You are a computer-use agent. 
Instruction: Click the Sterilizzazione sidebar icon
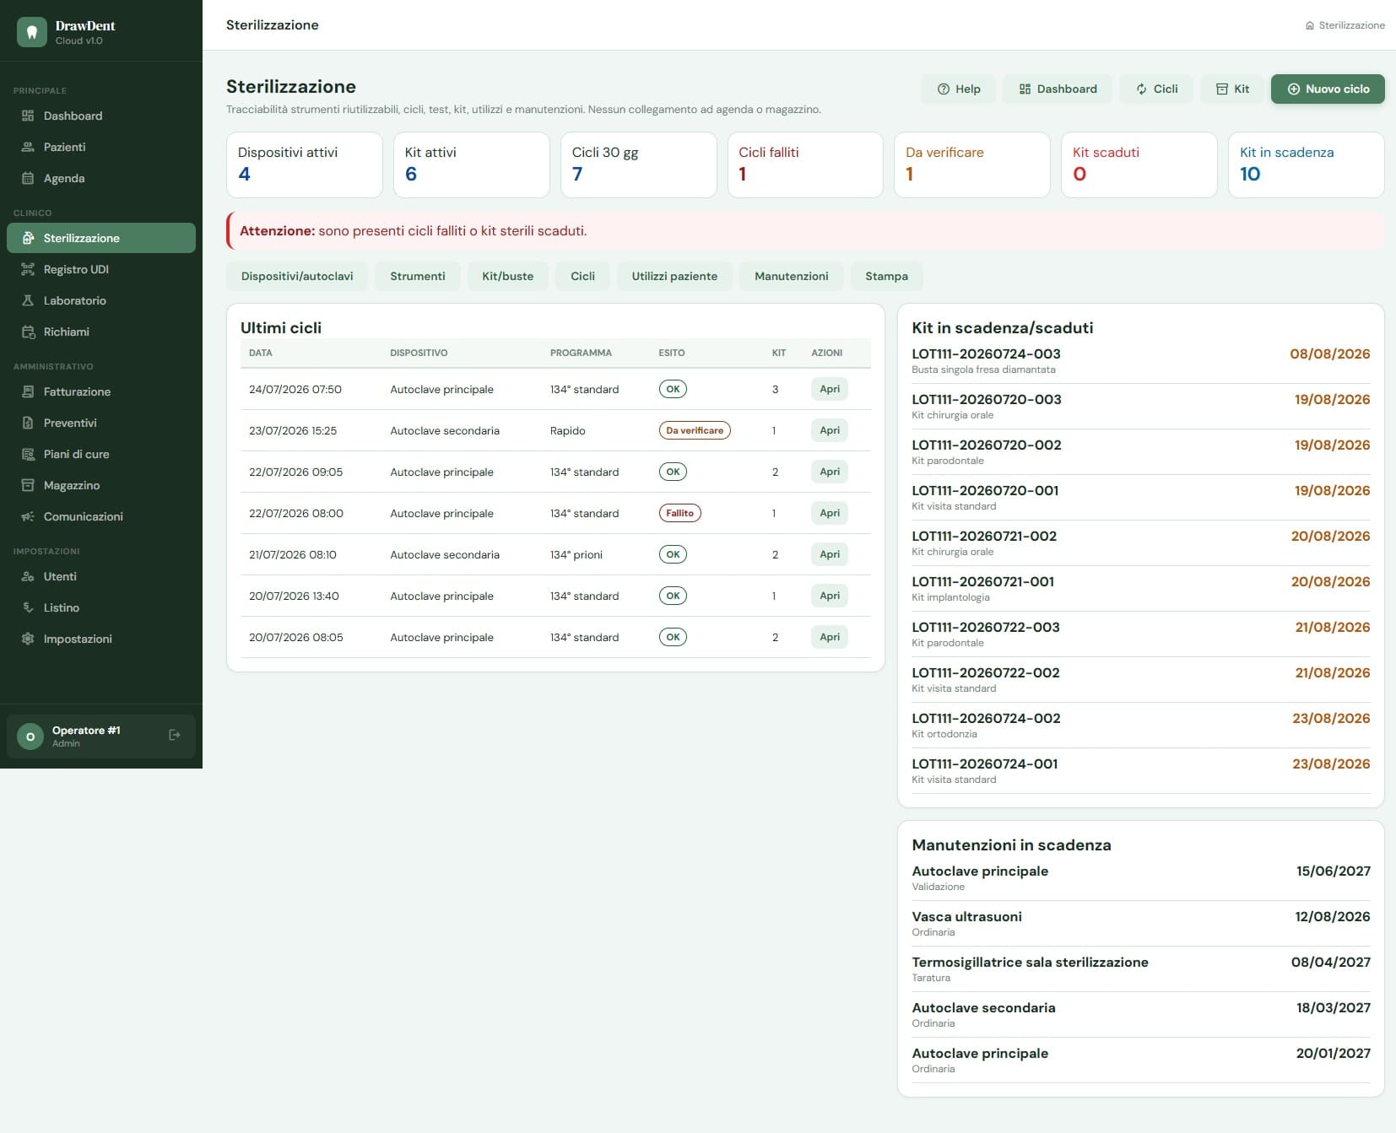click(x=28, y=238)
